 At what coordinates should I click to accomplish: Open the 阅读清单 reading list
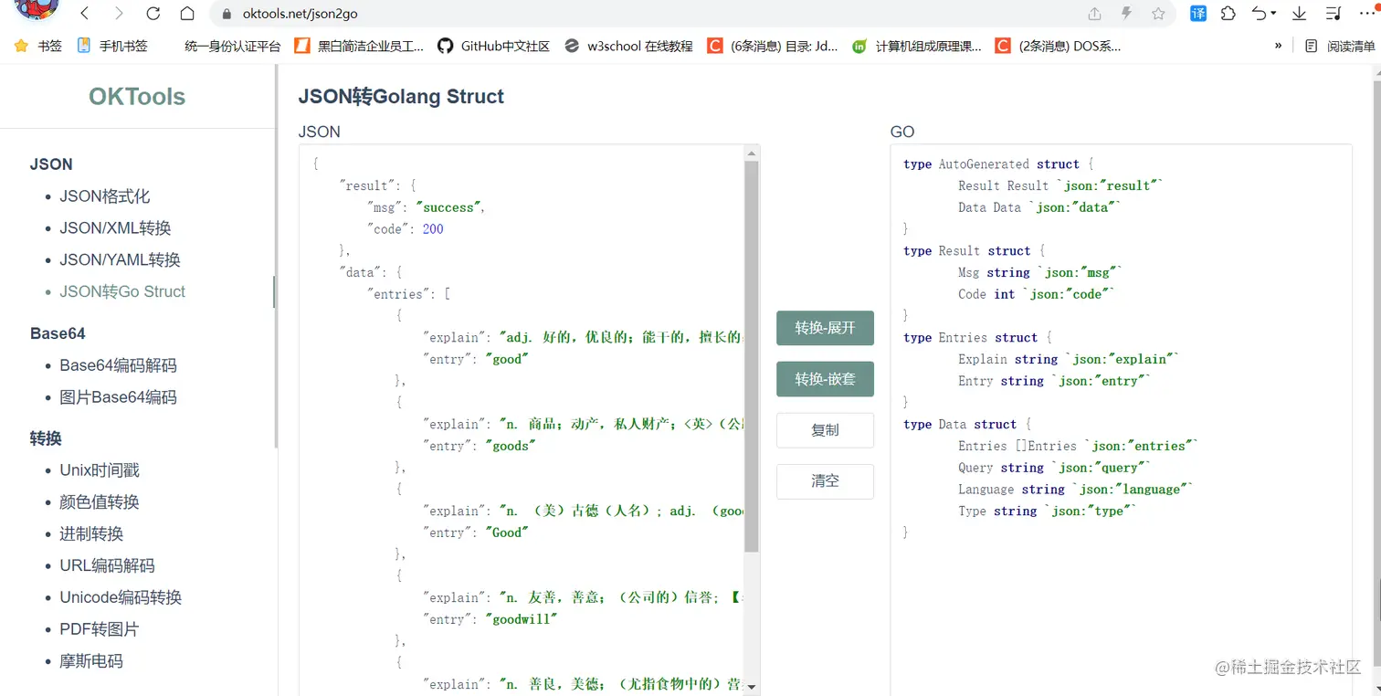point(1339,46)
